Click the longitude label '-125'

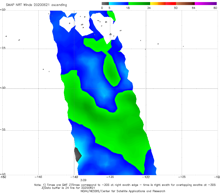click(182, 177)
